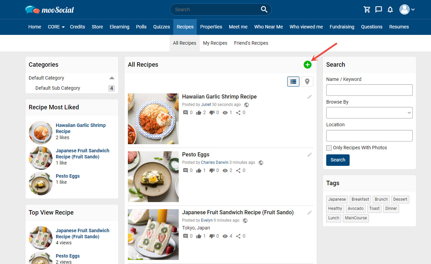This screenshot has width=431, height=264.
Task: Visit Evelyn's profile link
Action: (207, 220)
